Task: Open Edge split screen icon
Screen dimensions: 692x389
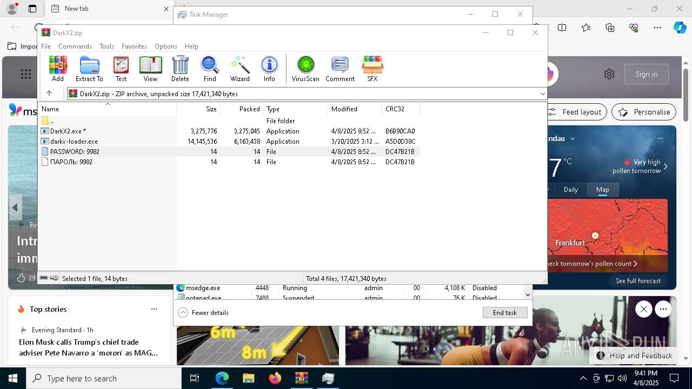Action: (562, 28)
